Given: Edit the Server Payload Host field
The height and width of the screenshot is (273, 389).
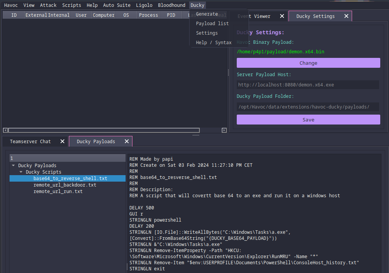Looking at the screenshot, I should (308, 85).
